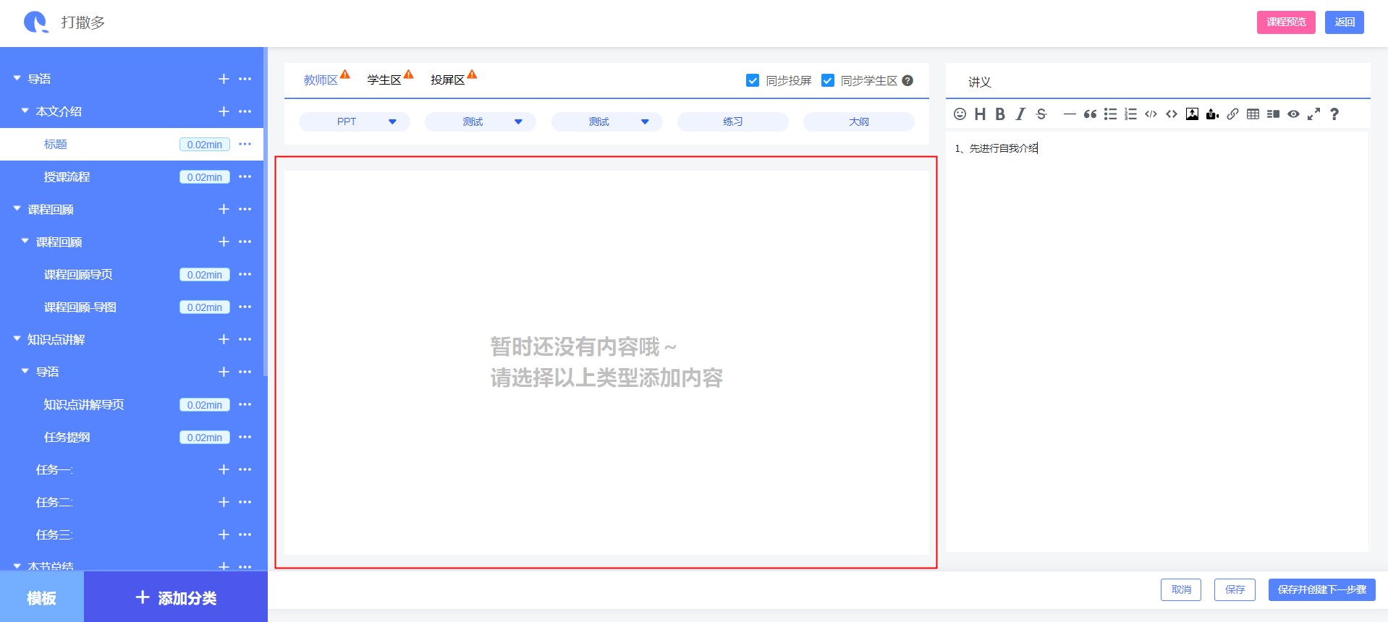Screen dimensions: 1388x622
Task: Apply strikethrough formatting in the editor
Action: (1041, 114)
